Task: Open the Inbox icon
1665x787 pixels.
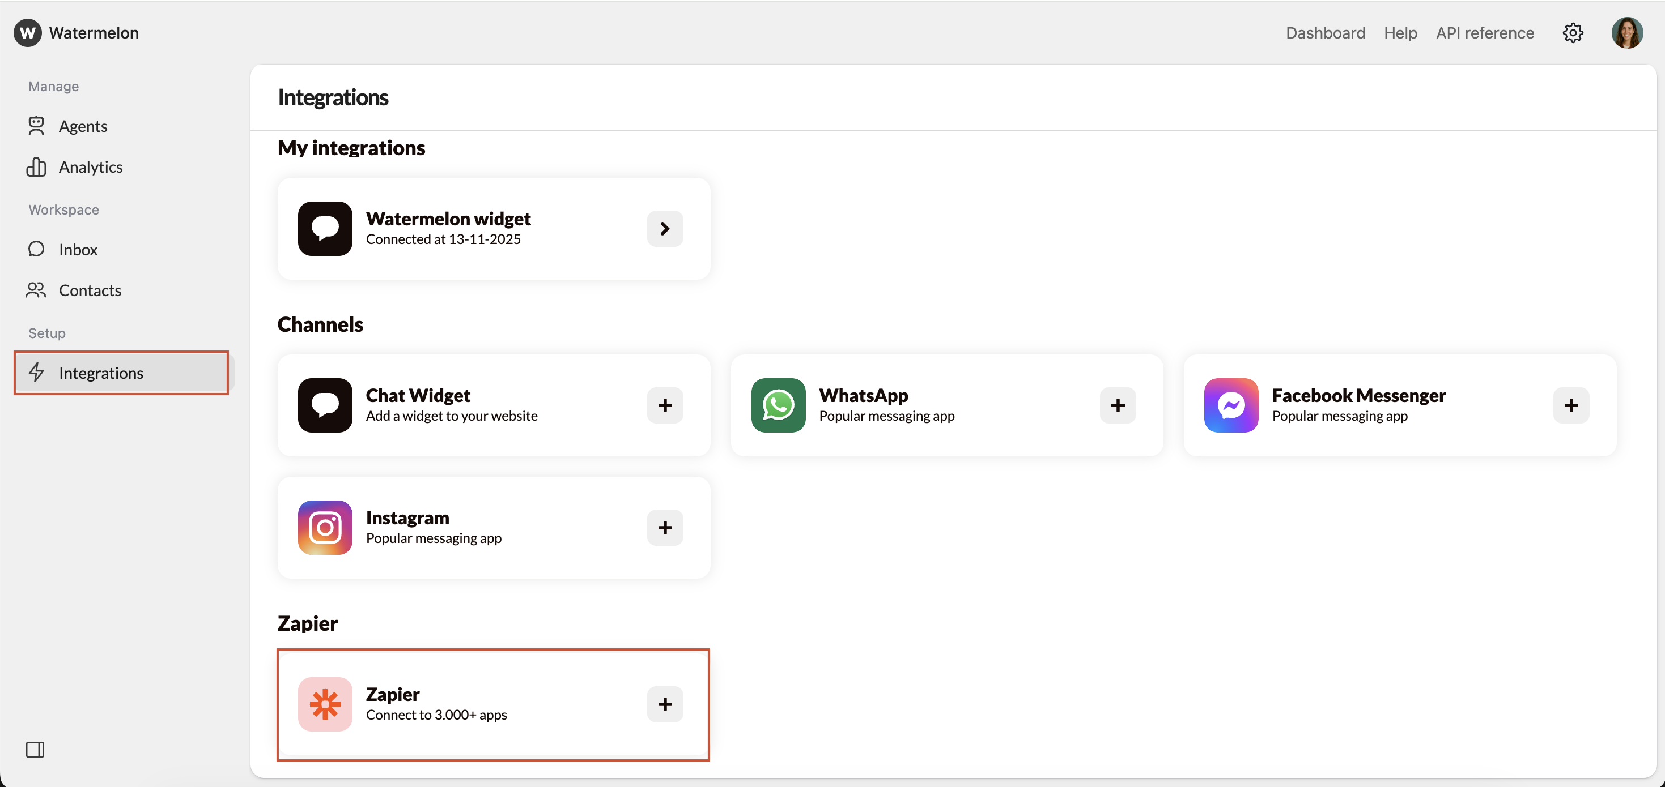Action: point(36,249)
